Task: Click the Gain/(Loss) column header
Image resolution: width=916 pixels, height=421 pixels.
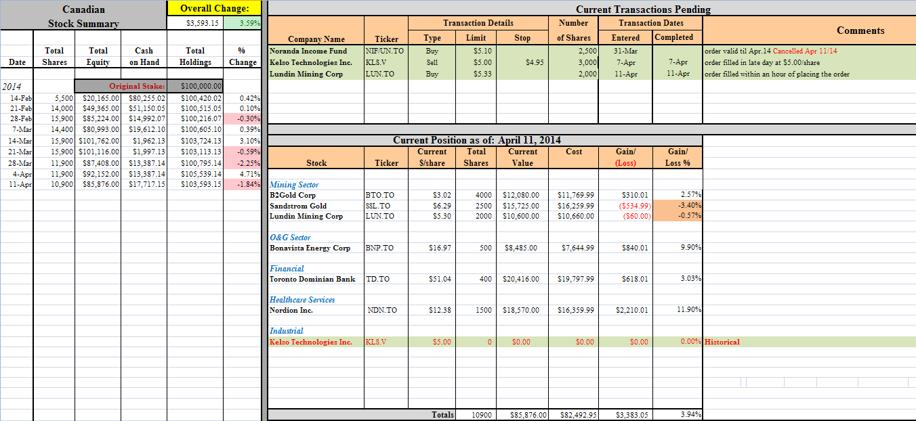Action: pyautogui.click(x=626, y=157)
